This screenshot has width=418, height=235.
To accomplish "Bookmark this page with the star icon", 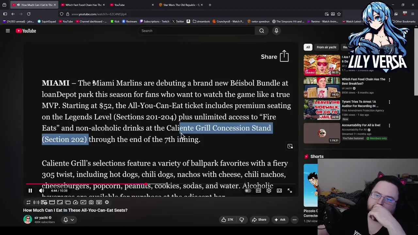I will point(339,14).
